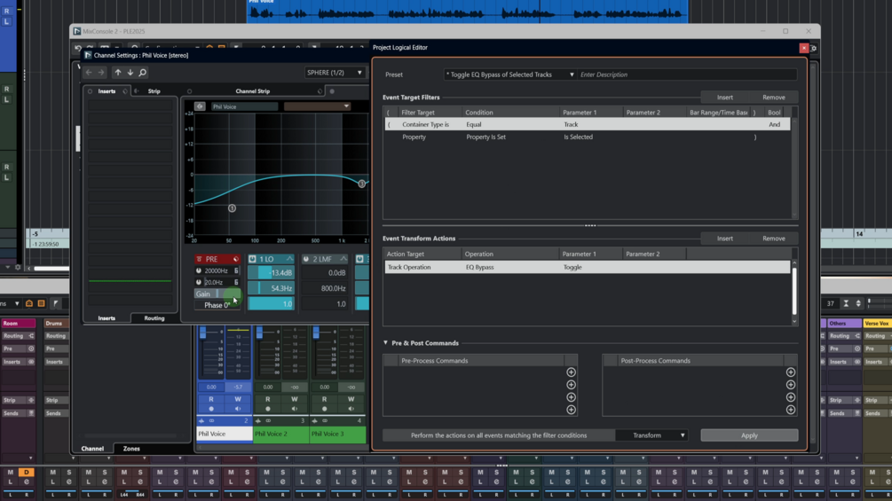Click the PRE section preset icon at right
Screen dimensions: 892x501
[235, 259]
